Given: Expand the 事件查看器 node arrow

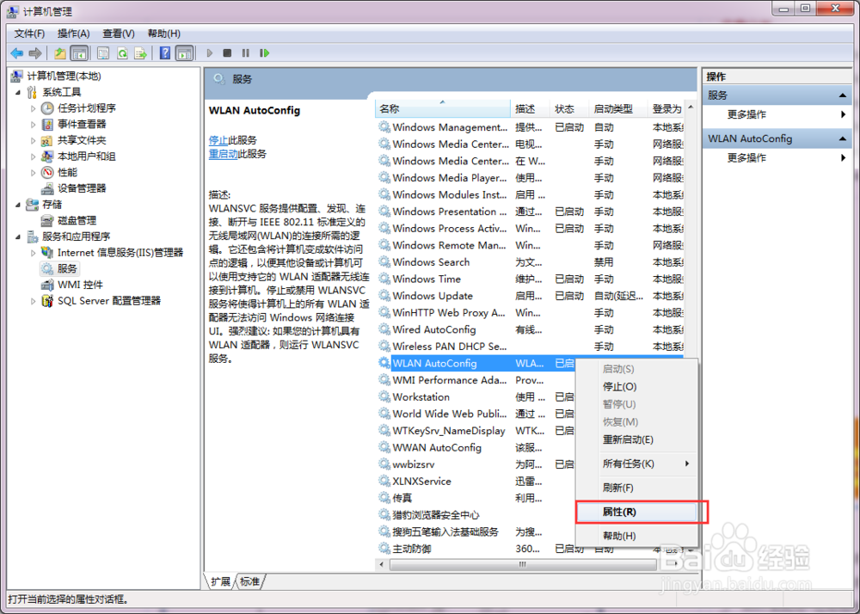Looking at the screenshot, I should click(x=33, y=125).
